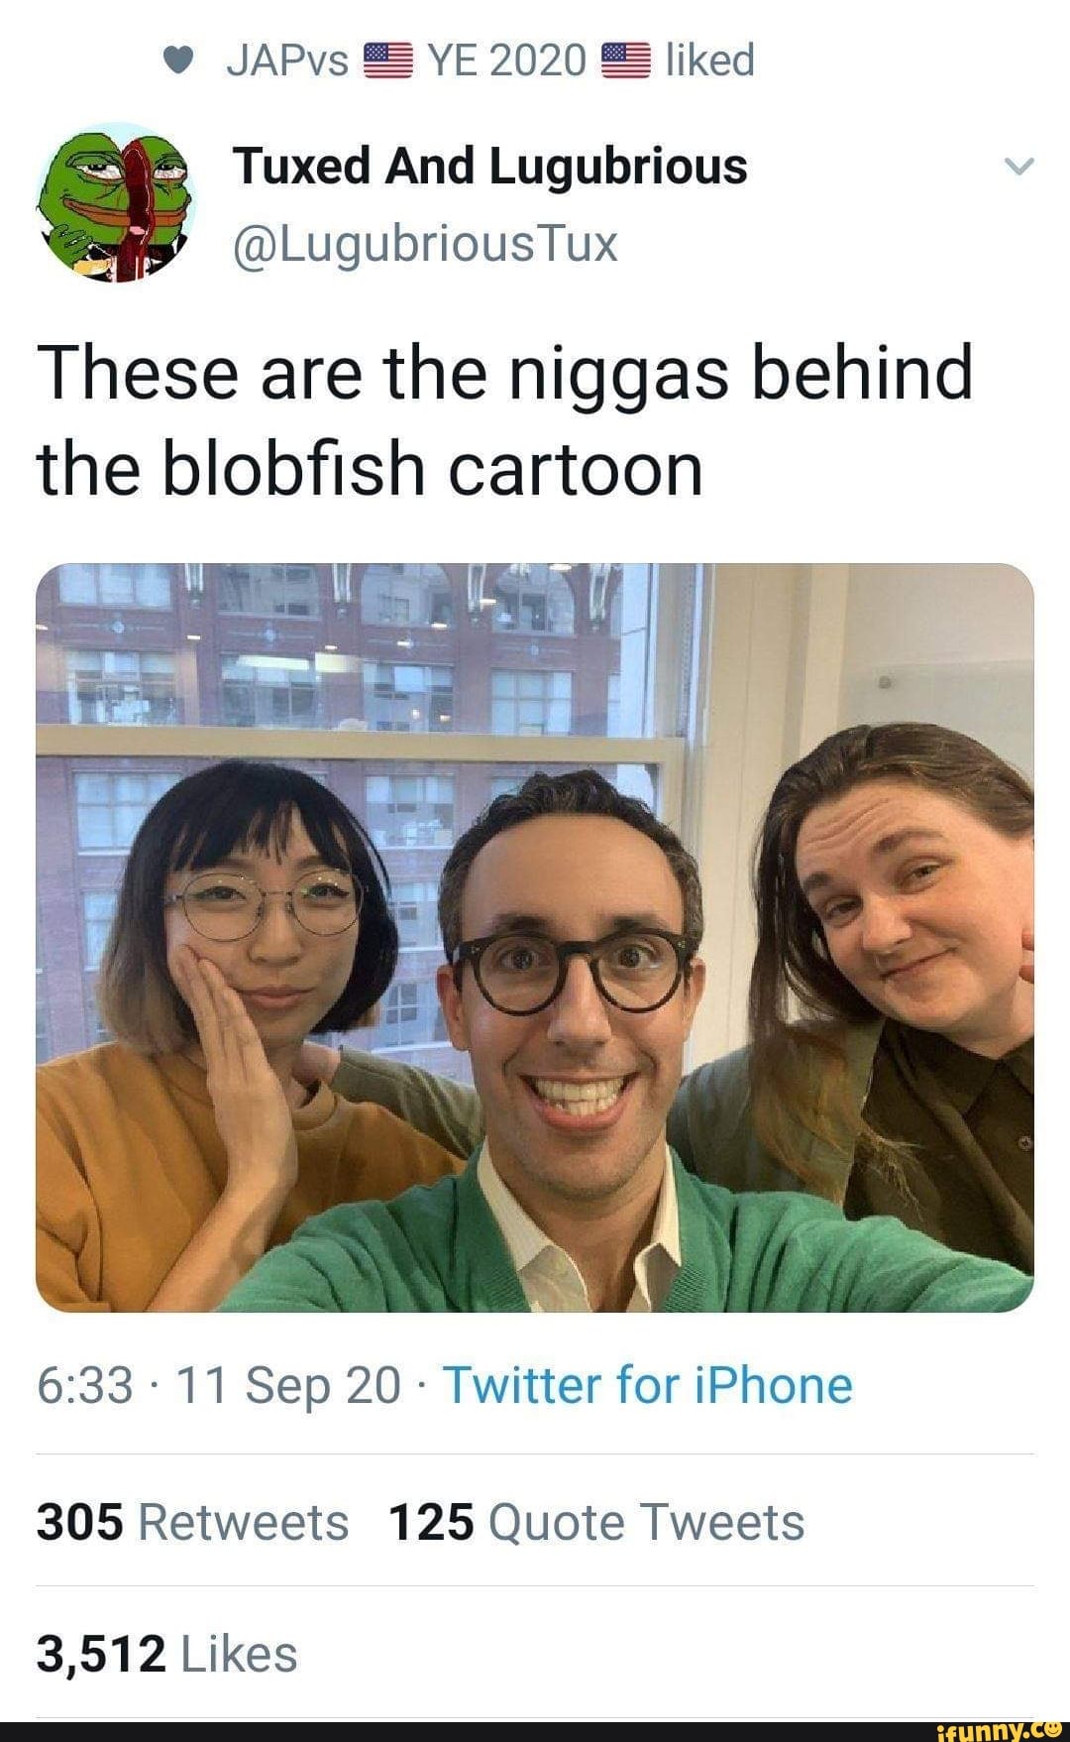This screenshot has width=1070, height=1742.
Task: Click the 6:33 timestamp
Action: [85, 1385]
